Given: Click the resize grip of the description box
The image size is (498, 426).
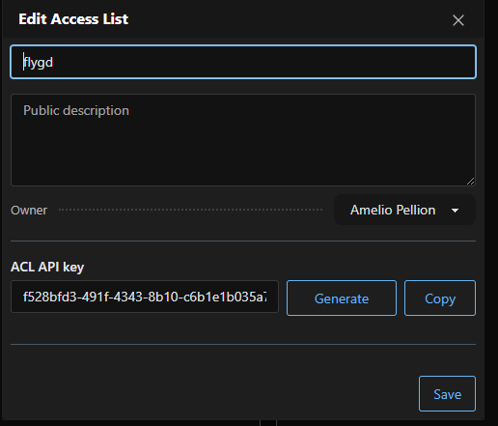Looking at the screenshot, I should tap(470, 182).
